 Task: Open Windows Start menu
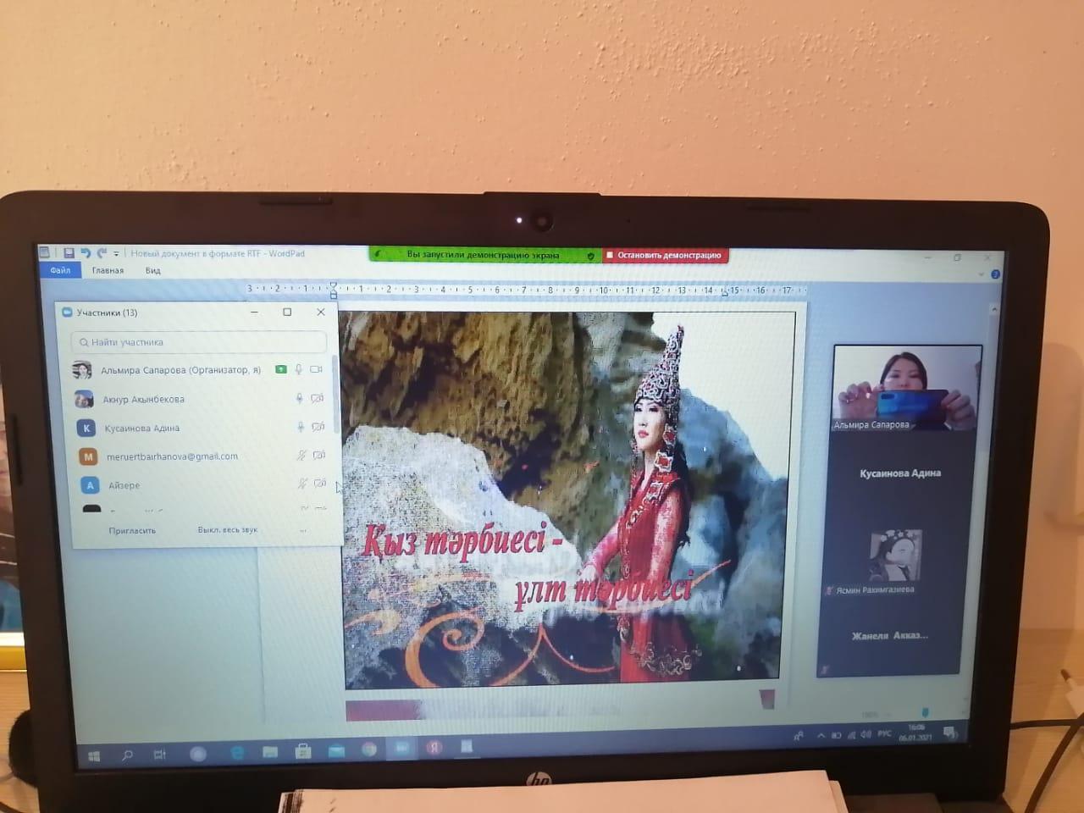point(94,755)
